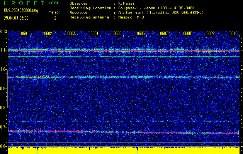Click the Observer field label
Image resolution: width=243 pixels, height=154 pixels.
pyautogui.click(x=79, y=3)
